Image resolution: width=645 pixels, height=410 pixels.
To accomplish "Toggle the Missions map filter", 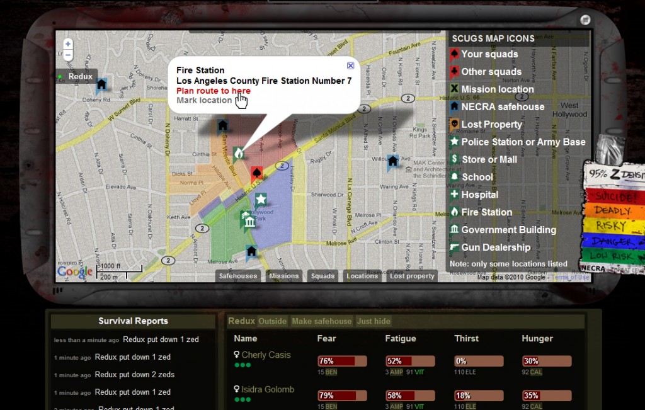I will click(283, 276).
